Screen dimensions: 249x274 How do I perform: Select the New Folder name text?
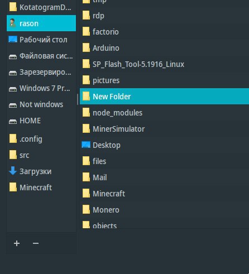(112, 97)
